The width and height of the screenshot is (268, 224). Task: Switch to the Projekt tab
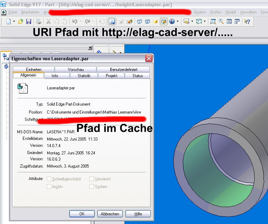(x=111, y=75)
